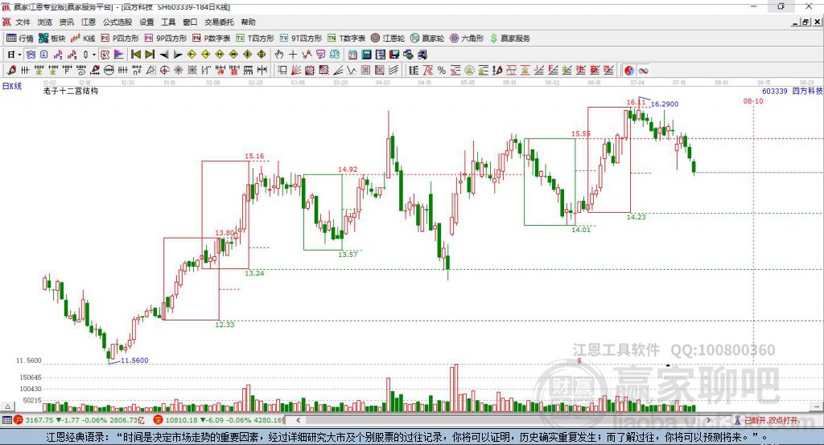Open the 交易委托 menu
This screenshot has width=824, height=445.
[x=219, y=22]
